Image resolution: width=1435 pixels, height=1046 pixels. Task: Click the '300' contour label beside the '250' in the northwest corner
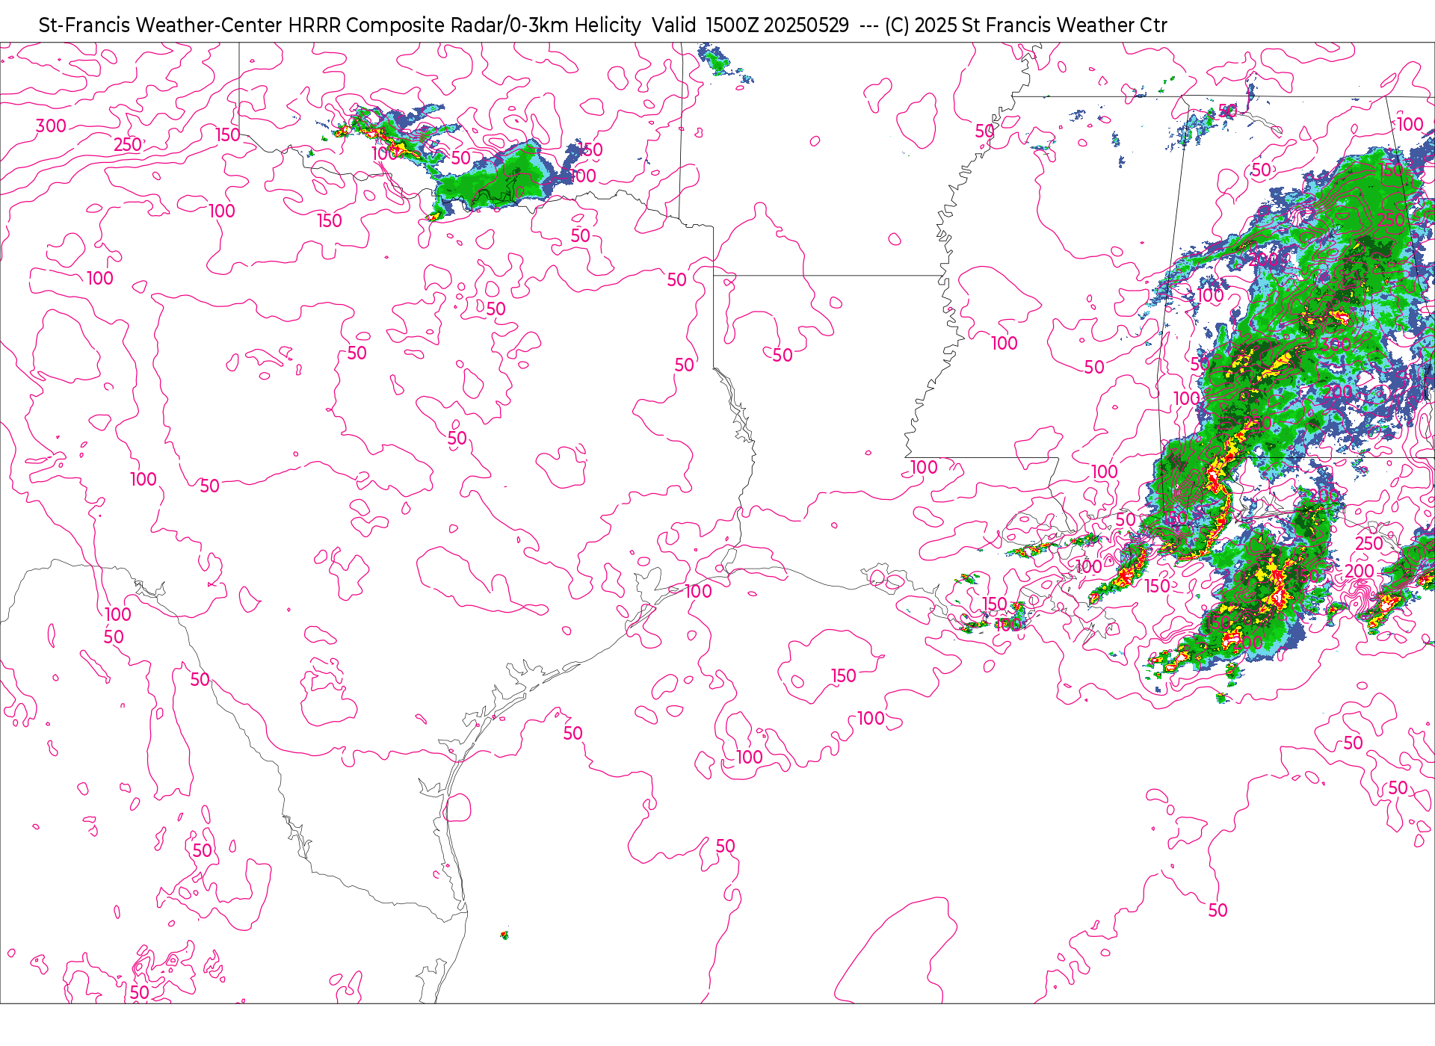click(x=51, y=126)
